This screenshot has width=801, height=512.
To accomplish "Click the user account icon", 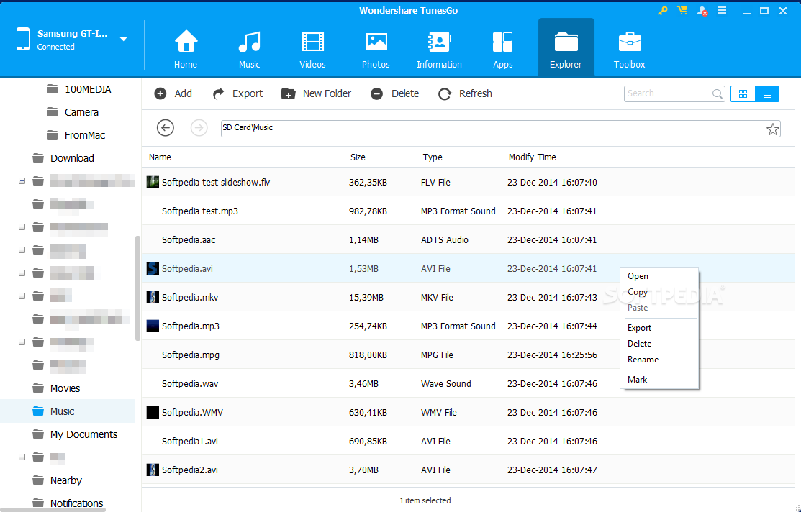I will (x=702, y=11).
